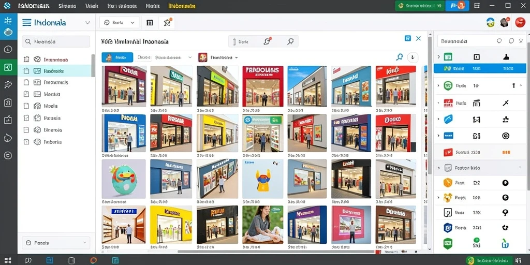Click the blue square icon beside the panel close X
The width and height of the screenshot is (530, 265).
[x=408, y=38]
